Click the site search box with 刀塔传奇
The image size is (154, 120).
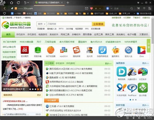pyautogui.click(x=69, y=24)
